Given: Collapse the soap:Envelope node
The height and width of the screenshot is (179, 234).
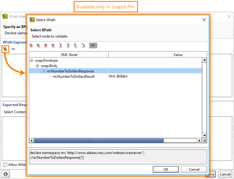Looking at the screenshot, I should [x=31, y=60].
